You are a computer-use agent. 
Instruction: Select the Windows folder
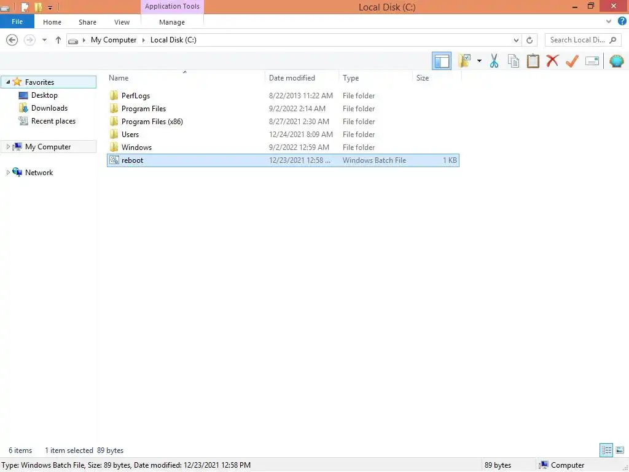coord(283,147)
